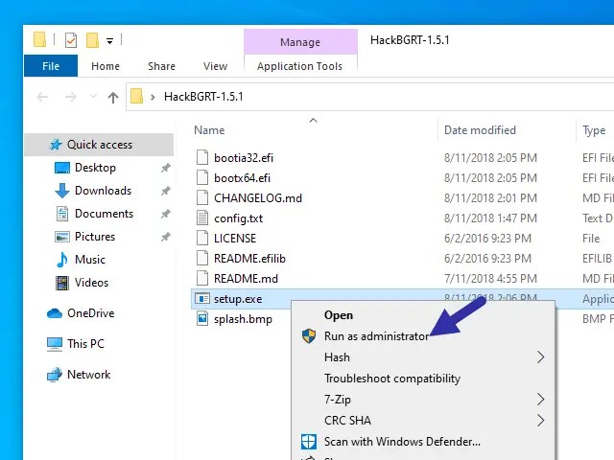Click the Desktop pin icon
The height and width of the screenshot is (460, 614).
[166, 168]
